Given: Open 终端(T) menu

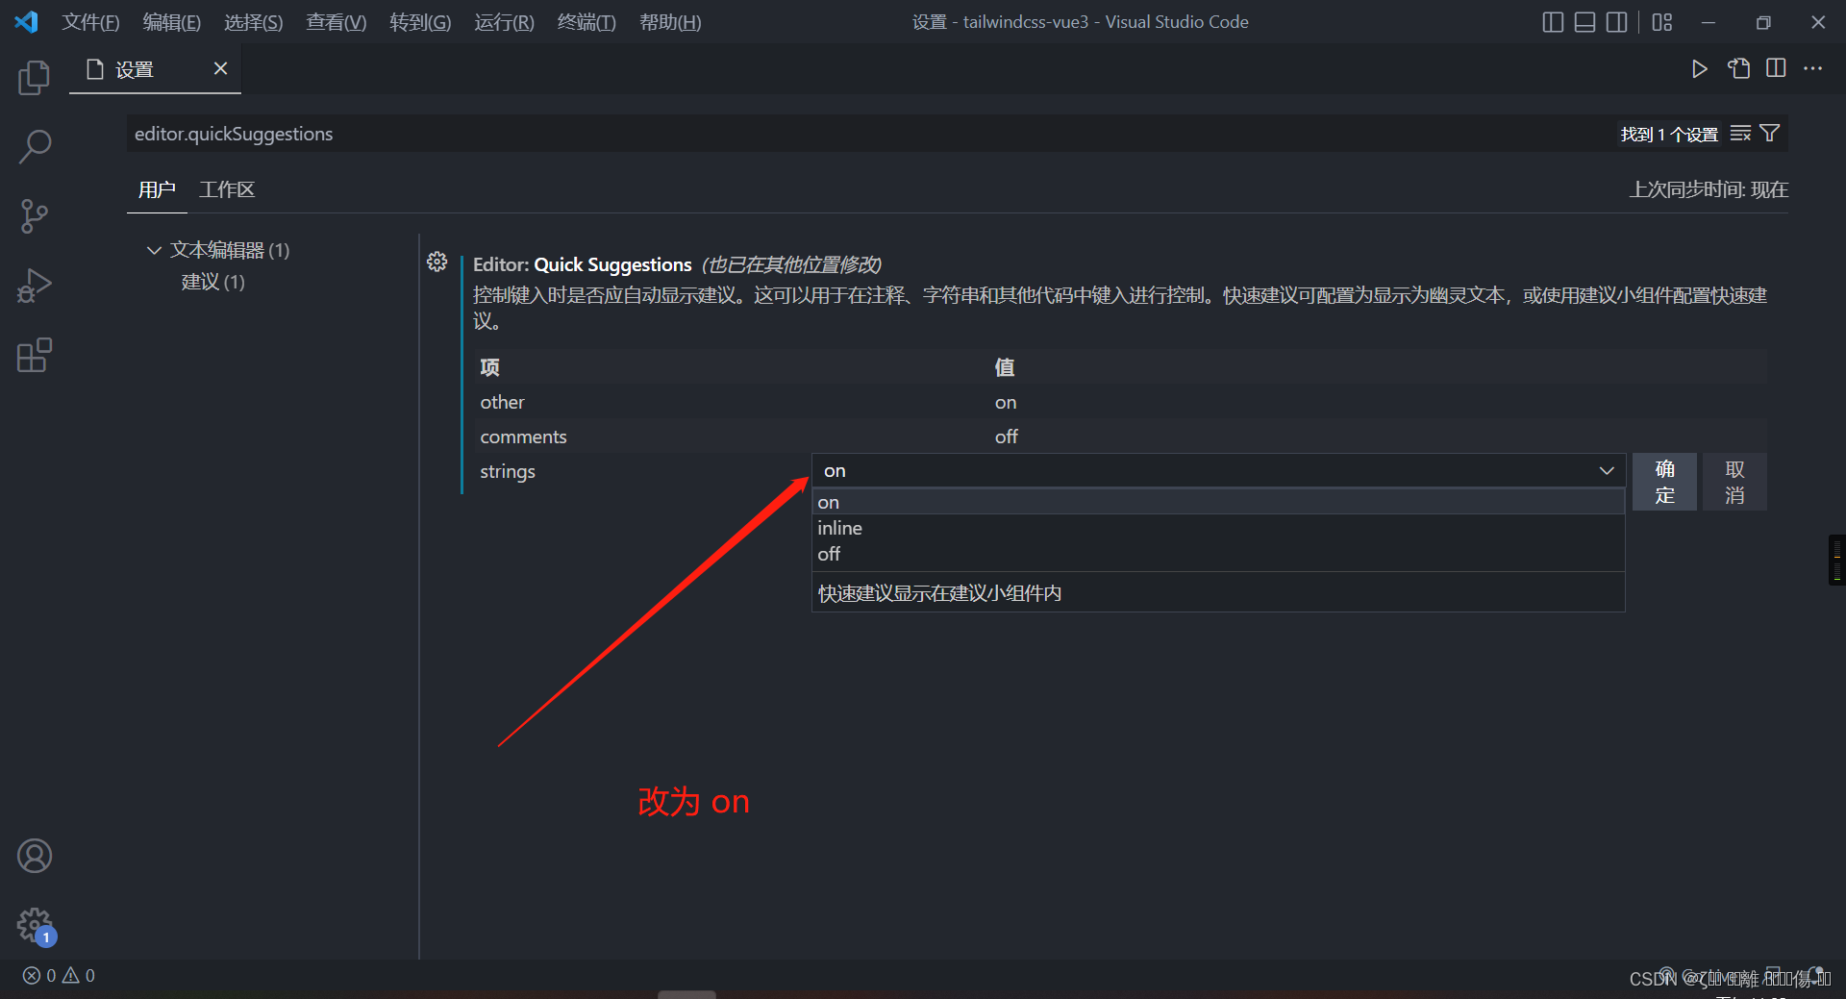Looking at the screenshot, I should [x=586, y=22].
